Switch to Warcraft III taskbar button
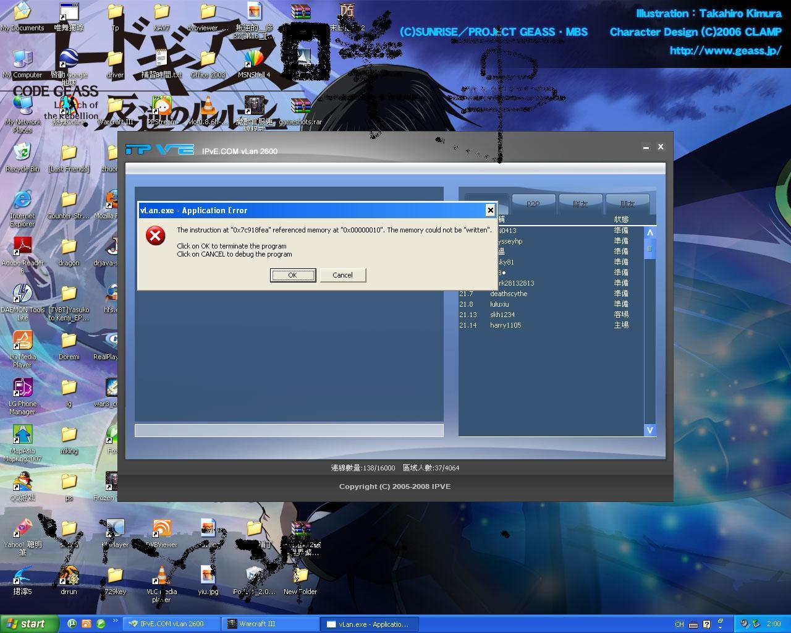The width and height of the screenshot is (791, 633). pos(269,624)
